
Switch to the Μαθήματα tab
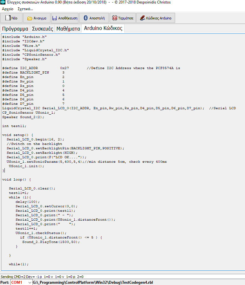coord(68,29)
